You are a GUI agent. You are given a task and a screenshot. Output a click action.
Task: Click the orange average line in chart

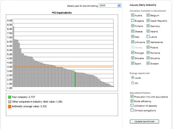click(x=63, y=67)
